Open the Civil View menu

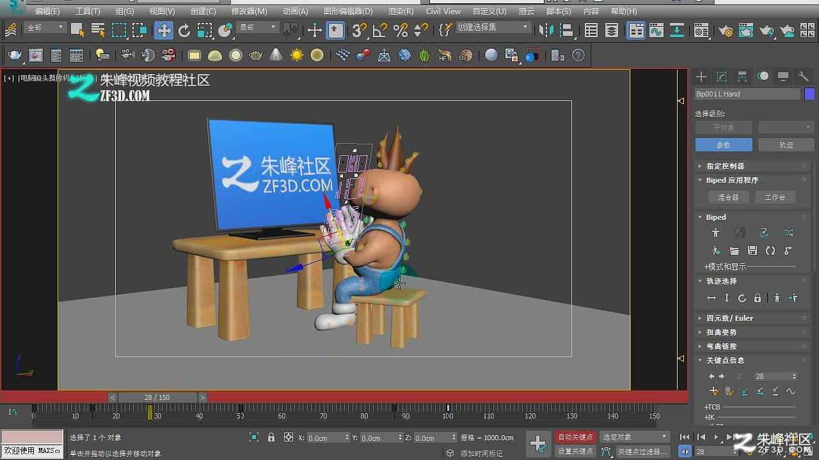pyautogui.click(x=443, y=11)
